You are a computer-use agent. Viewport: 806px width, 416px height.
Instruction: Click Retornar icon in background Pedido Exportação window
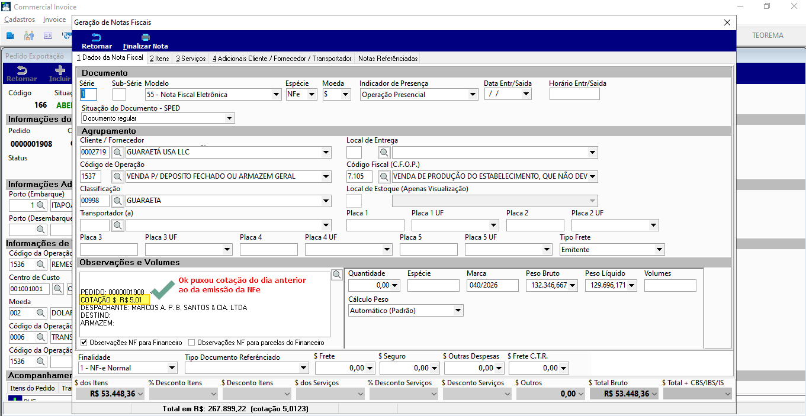coord(21,70)
